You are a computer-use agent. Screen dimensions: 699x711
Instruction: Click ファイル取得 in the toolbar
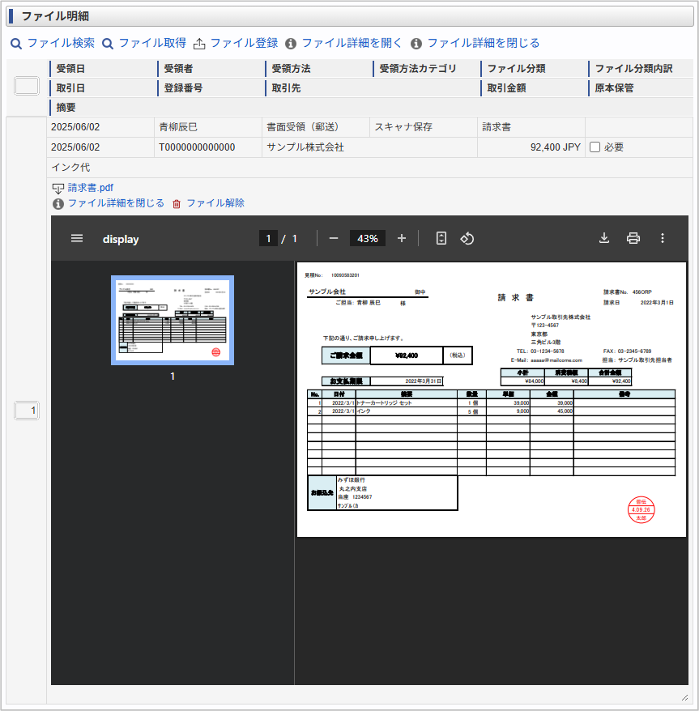pyautogui.click(x=144, y=43)
